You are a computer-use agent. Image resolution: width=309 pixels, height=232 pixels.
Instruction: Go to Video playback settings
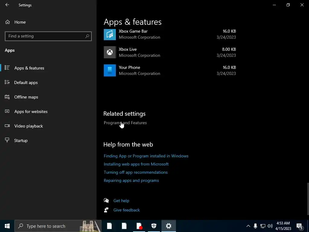(x=29, y=126)
